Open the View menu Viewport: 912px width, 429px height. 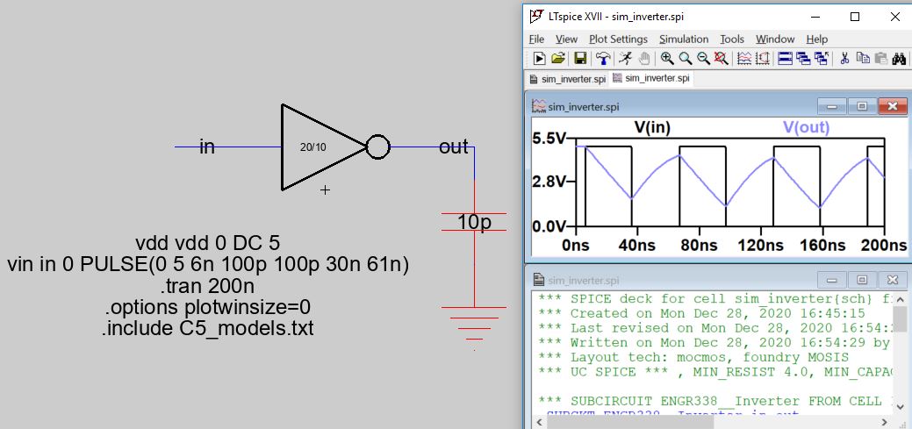click(x=566, y=39)
